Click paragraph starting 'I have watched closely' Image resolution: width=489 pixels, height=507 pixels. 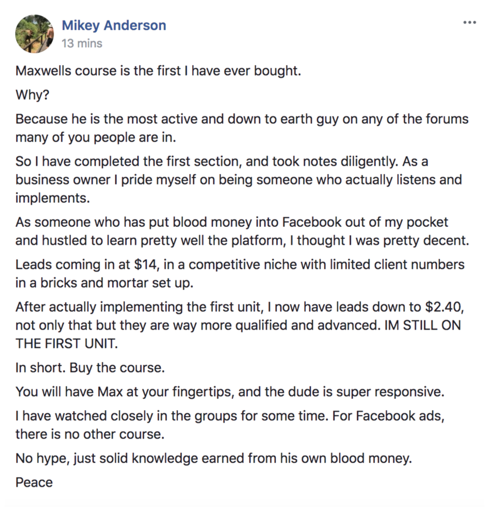tap(230, 425)
